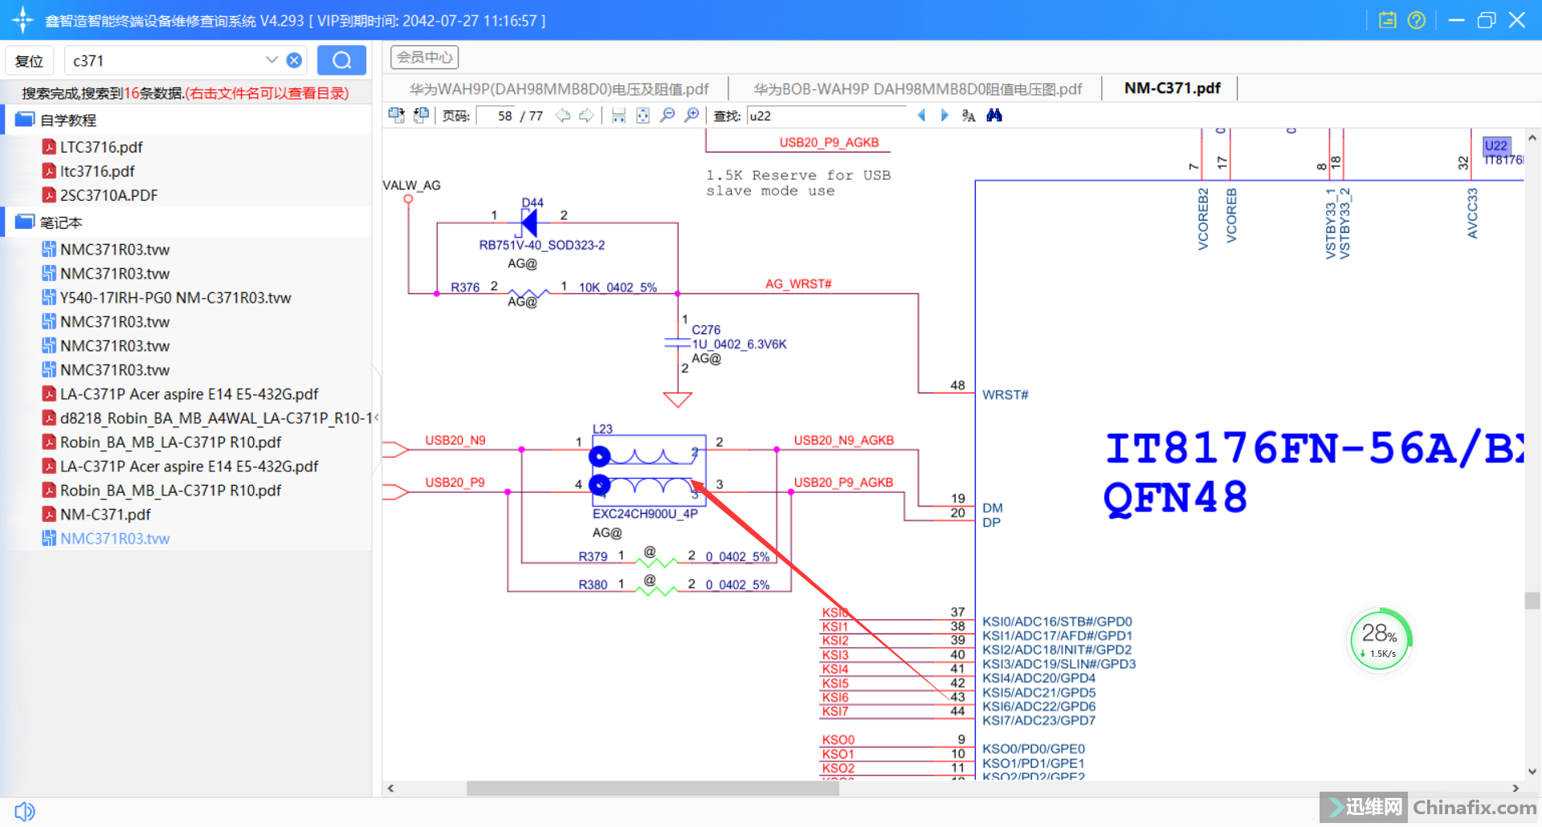Click the page number field showing 58
This screenshot has width=1542, height=827.
(x=496, y=116)
